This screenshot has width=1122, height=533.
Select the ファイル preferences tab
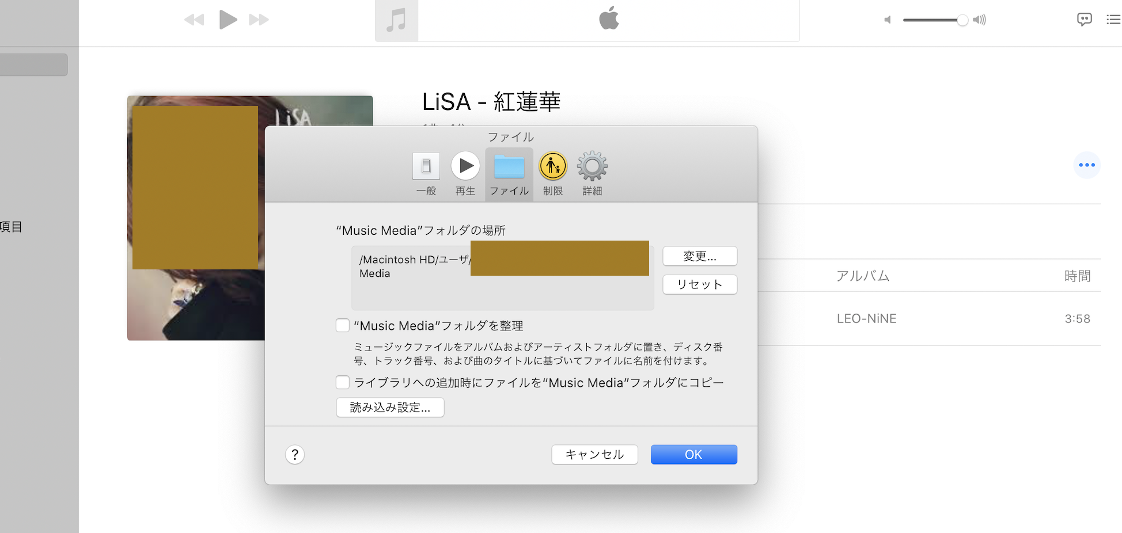(509, 174)
